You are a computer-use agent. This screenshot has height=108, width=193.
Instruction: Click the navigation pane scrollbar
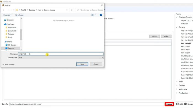point(21,34)
